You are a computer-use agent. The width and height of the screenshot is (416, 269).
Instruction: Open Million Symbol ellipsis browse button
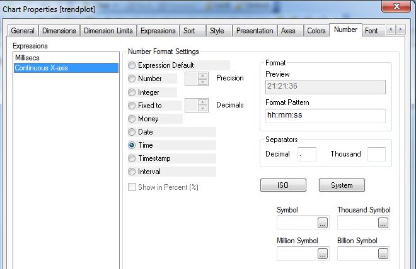[x=322, y=254]
